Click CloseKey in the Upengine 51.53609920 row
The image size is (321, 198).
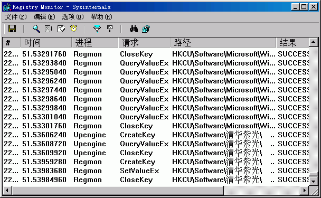pos(136,153)
